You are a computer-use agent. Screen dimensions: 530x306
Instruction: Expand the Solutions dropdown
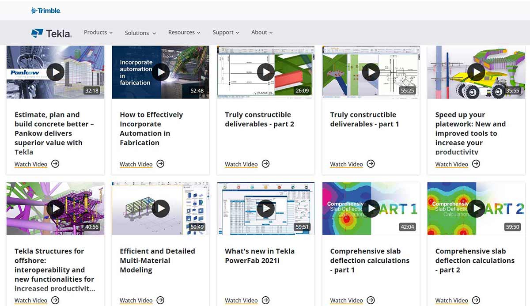tap(140, 32)
